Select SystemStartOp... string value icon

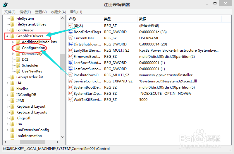click(x=71, y=93)
